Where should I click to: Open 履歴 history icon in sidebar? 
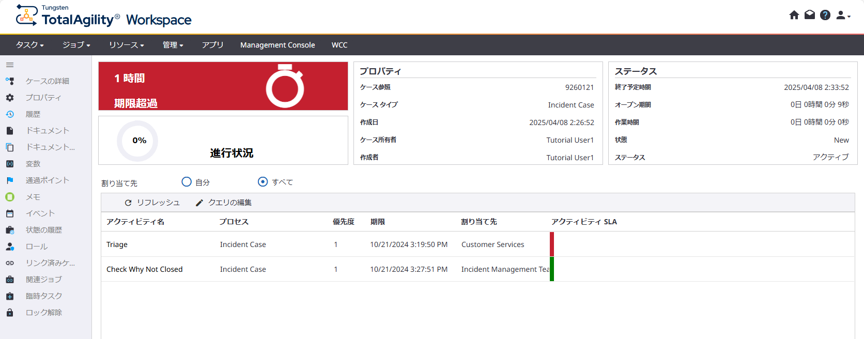click(10, 114)
